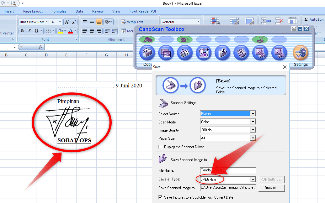Click the Decrease Indent icon
Viewport: 325px width, 203px height.
(107, 31)
